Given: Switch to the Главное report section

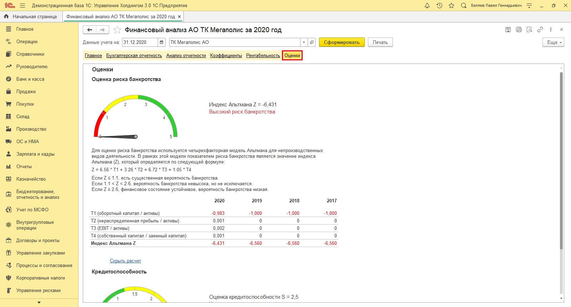Looking at the screenshot, I should point(94,56).
